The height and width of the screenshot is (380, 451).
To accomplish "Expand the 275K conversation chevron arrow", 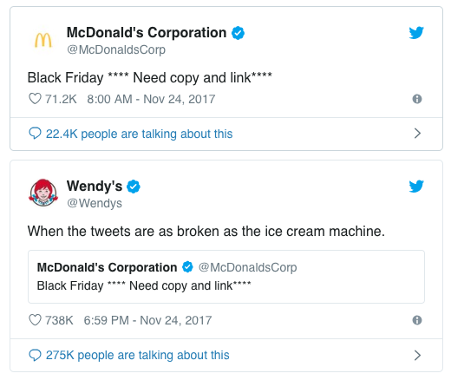I will point(417,355).
